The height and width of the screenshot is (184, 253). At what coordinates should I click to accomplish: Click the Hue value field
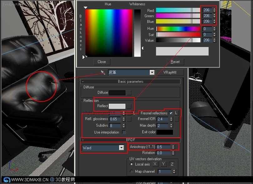(x=207, y=29)
